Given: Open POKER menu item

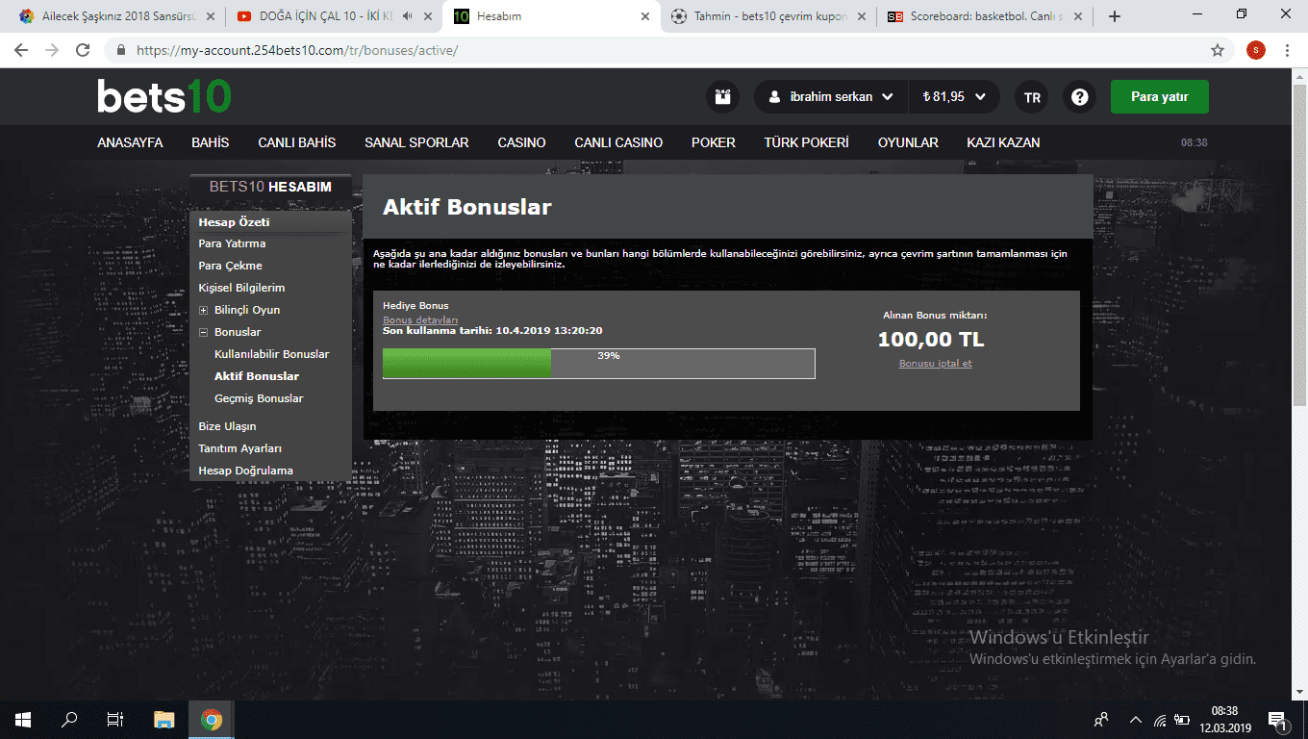Looking at the screenshot, I should click(x=714, y=142).
